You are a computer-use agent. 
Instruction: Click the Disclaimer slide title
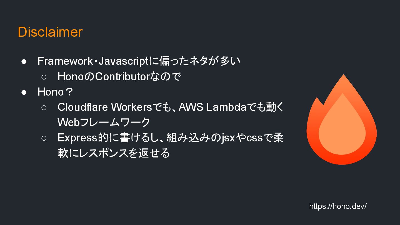(x=50, y=32)
